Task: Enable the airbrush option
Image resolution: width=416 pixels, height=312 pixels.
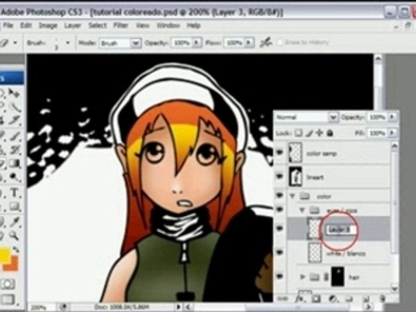Action: pos(266,42)
